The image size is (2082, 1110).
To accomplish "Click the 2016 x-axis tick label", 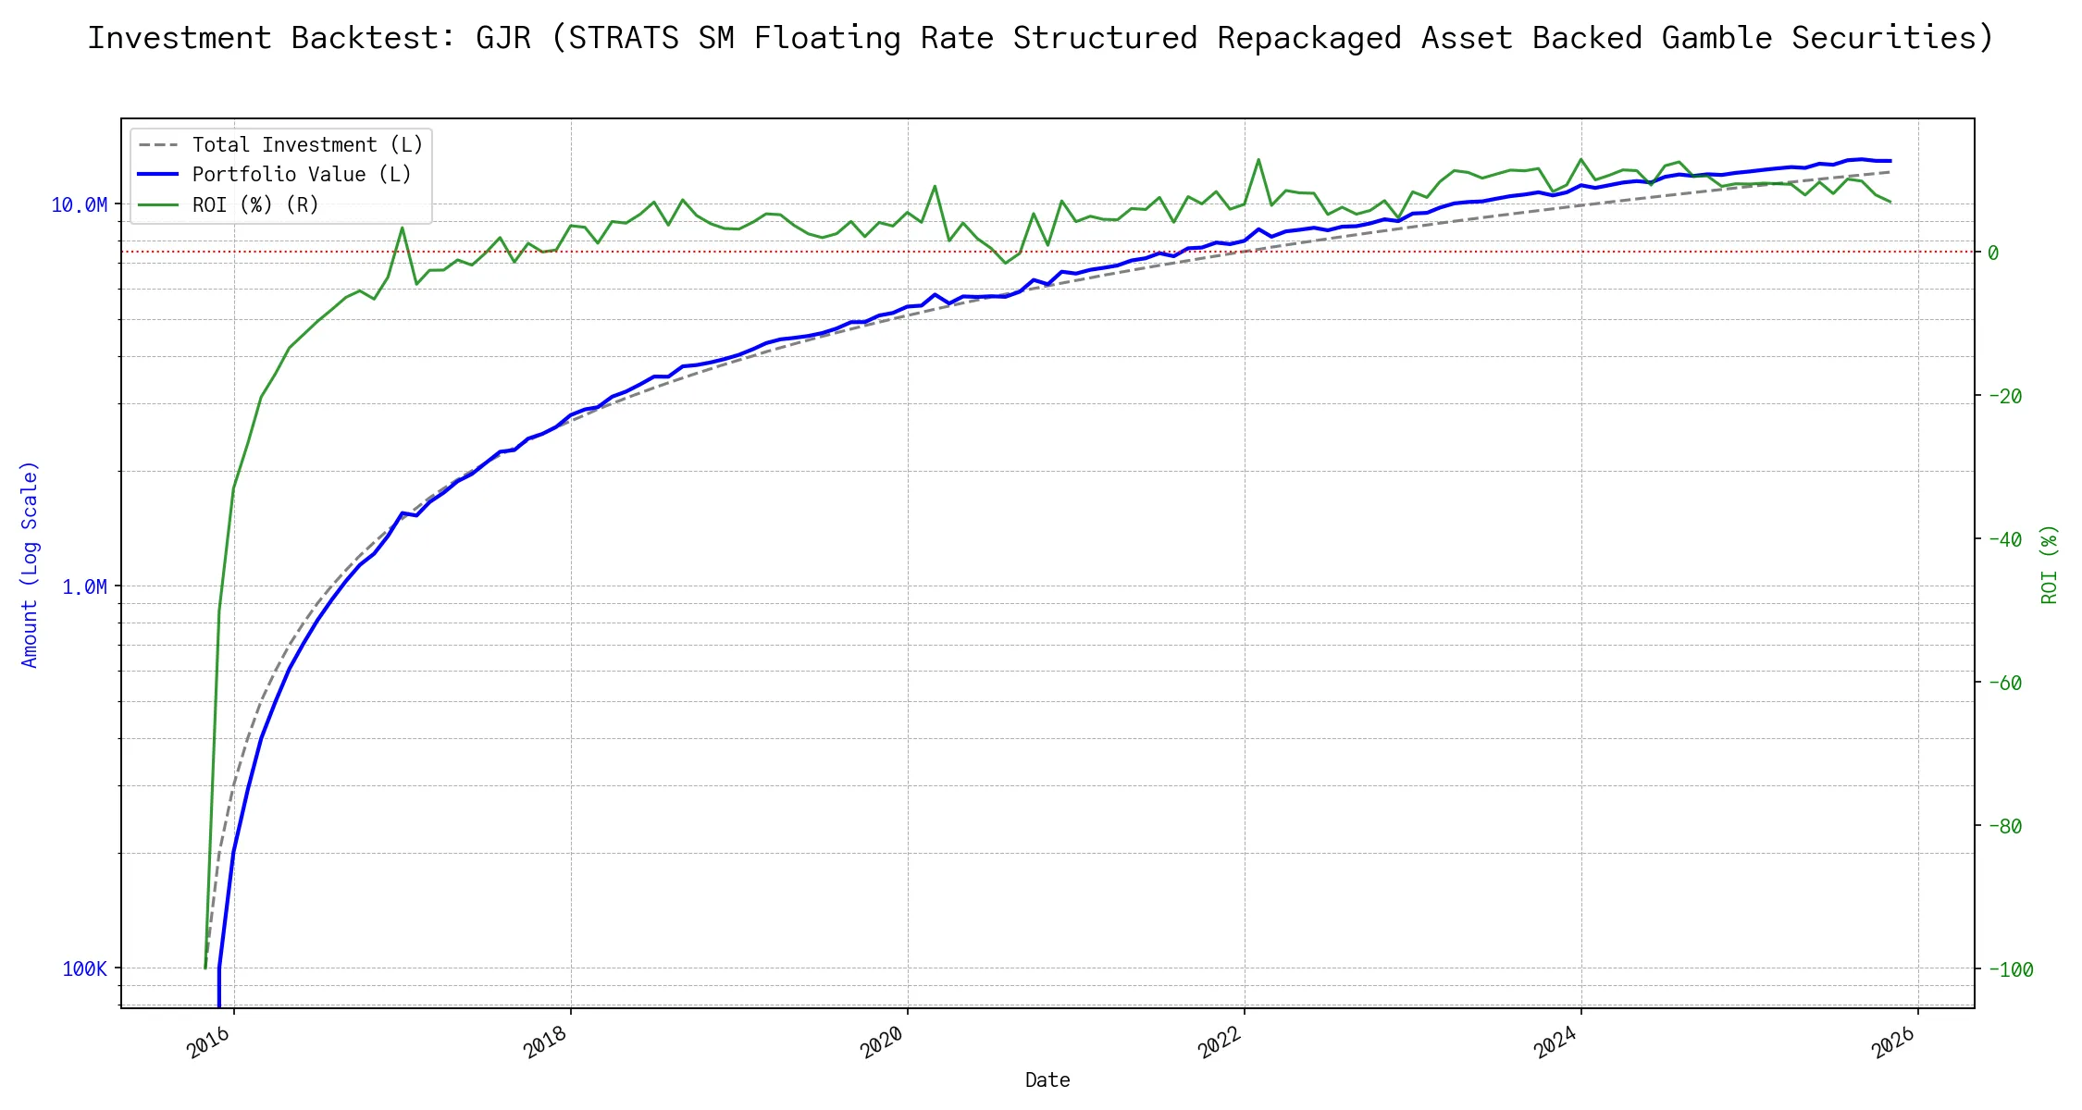I will pyautogui.click(x=208, y=1043).
